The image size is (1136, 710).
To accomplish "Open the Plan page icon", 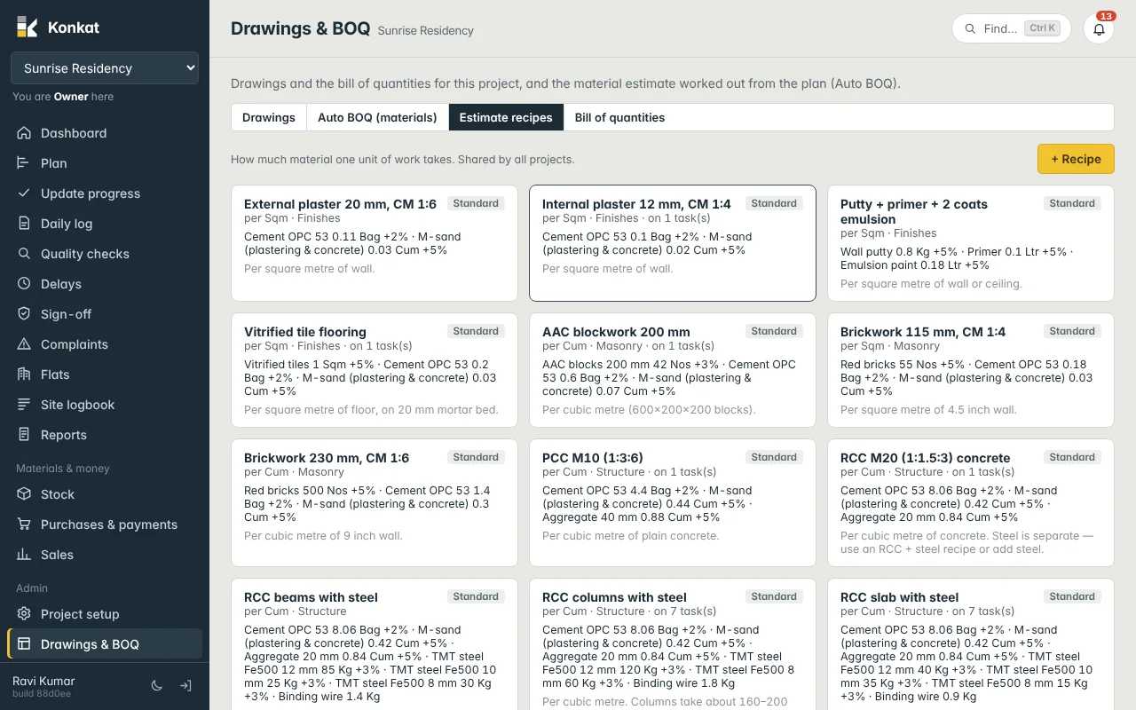I will click(x=24, y=163).
